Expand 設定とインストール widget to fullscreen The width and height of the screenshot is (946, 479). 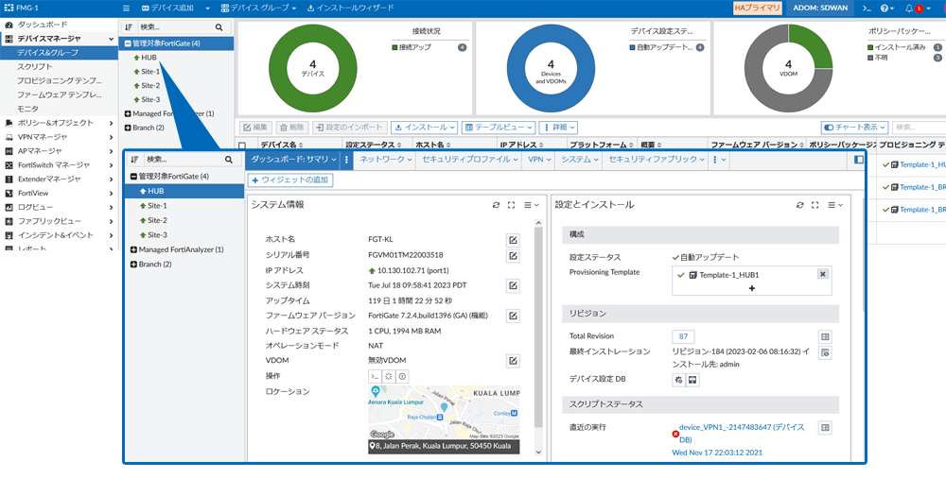coord(815,205)
